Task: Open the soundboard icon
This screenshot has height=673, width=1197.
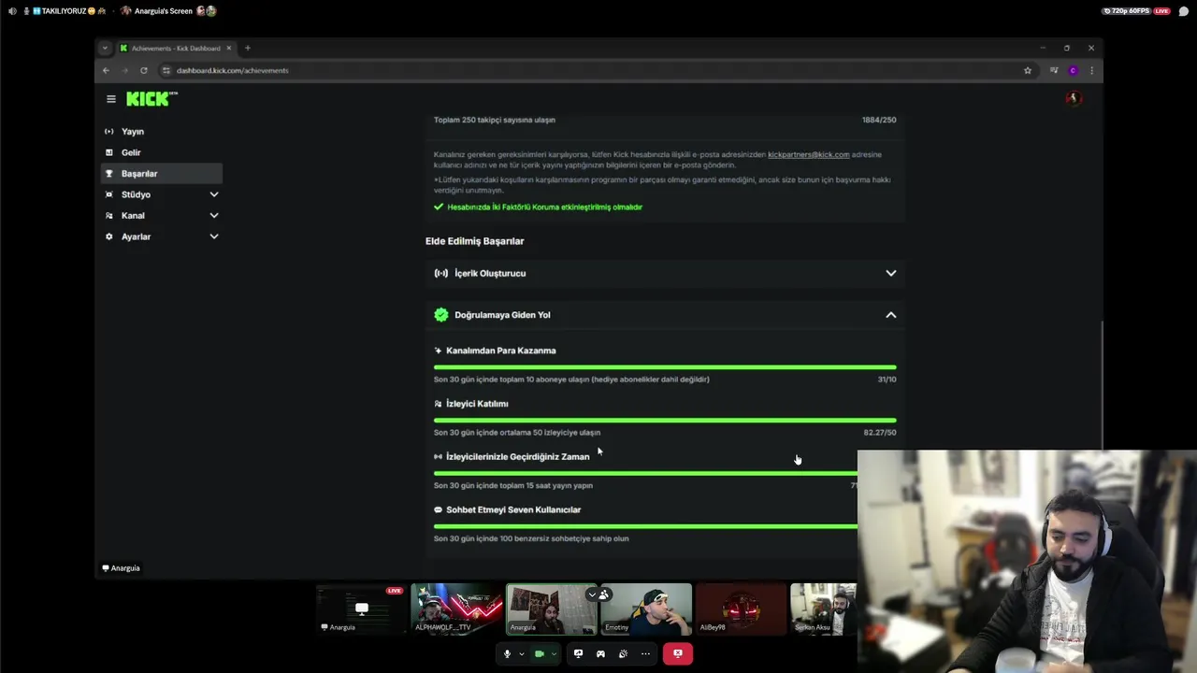Action: pos(623,654)
